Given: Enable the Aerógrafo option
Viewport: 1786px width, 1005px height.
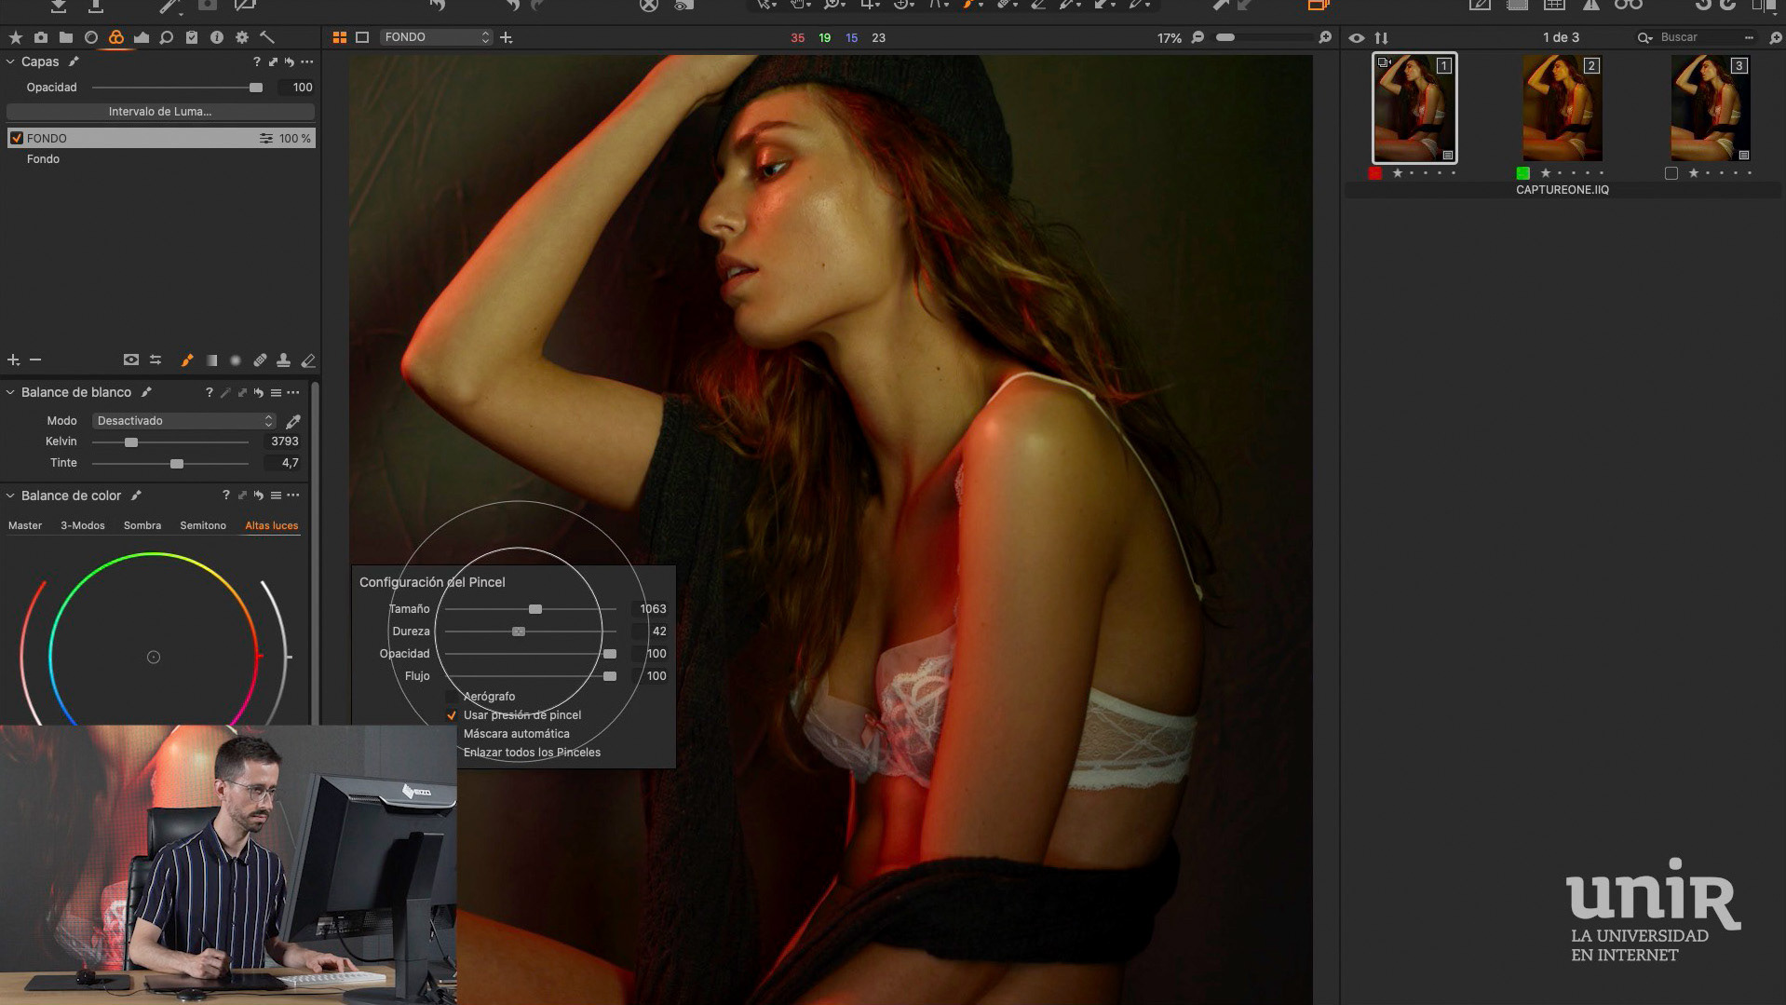Looking at the screenshot, I should [451, 697].
